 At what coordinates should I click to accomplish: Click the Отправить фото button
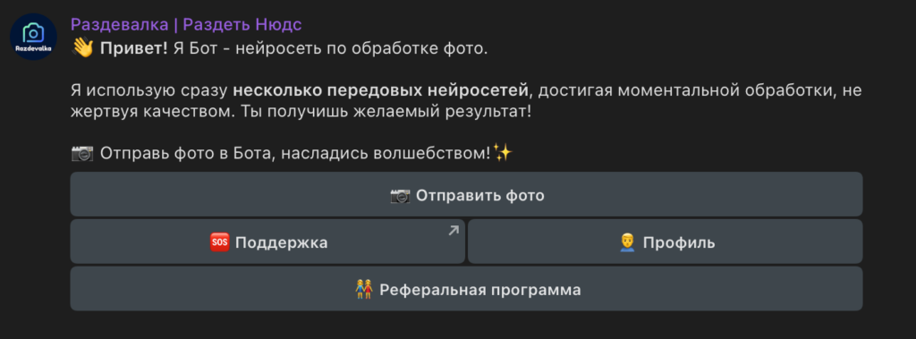click(466, 194)
